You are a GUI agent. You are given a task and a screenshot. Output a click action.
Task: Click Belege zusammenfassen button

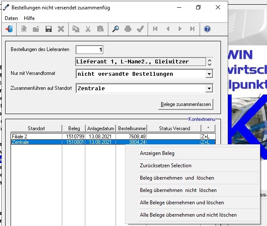pos(186,104)
